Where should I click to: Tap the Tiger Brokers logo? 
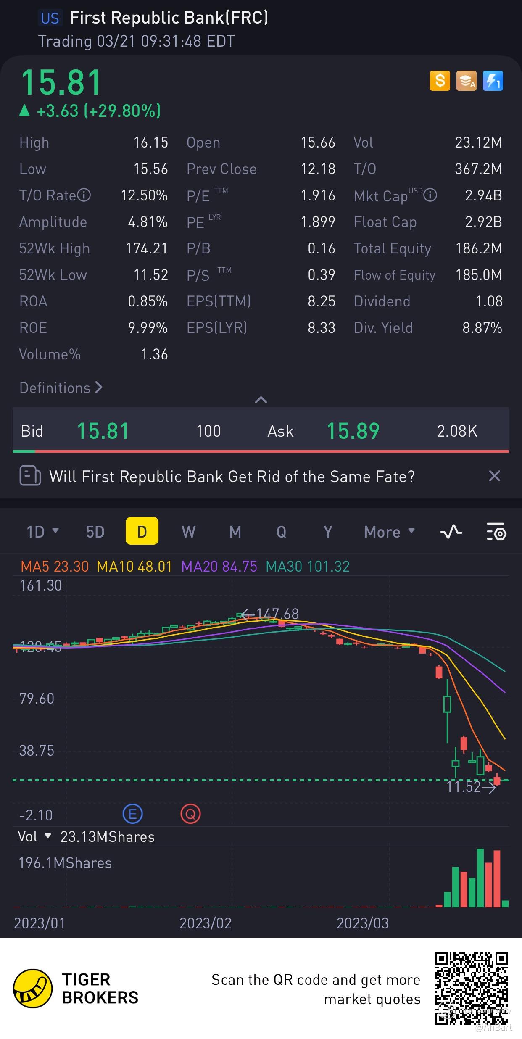76,988
